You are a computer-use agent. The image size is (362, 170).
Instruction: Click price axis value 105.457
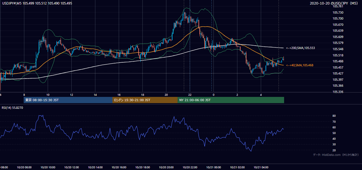(x=338, y=67)
